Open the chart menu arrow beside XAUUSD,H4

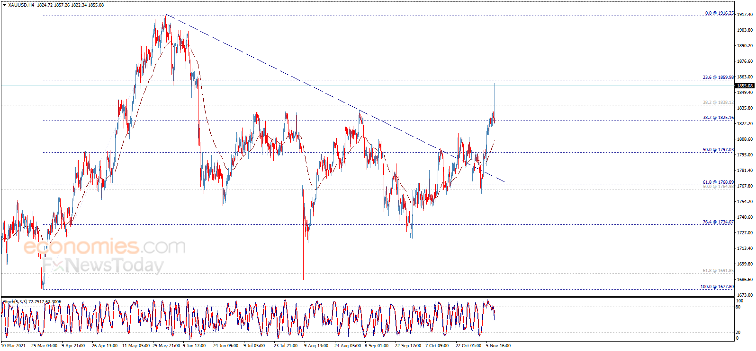click(5, 5)
